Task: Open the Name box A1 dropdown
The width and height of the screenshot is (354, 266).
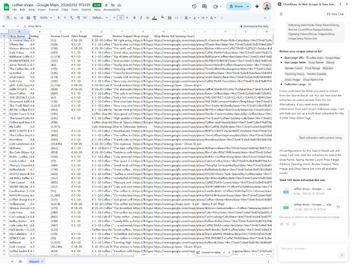Action: 18,26
